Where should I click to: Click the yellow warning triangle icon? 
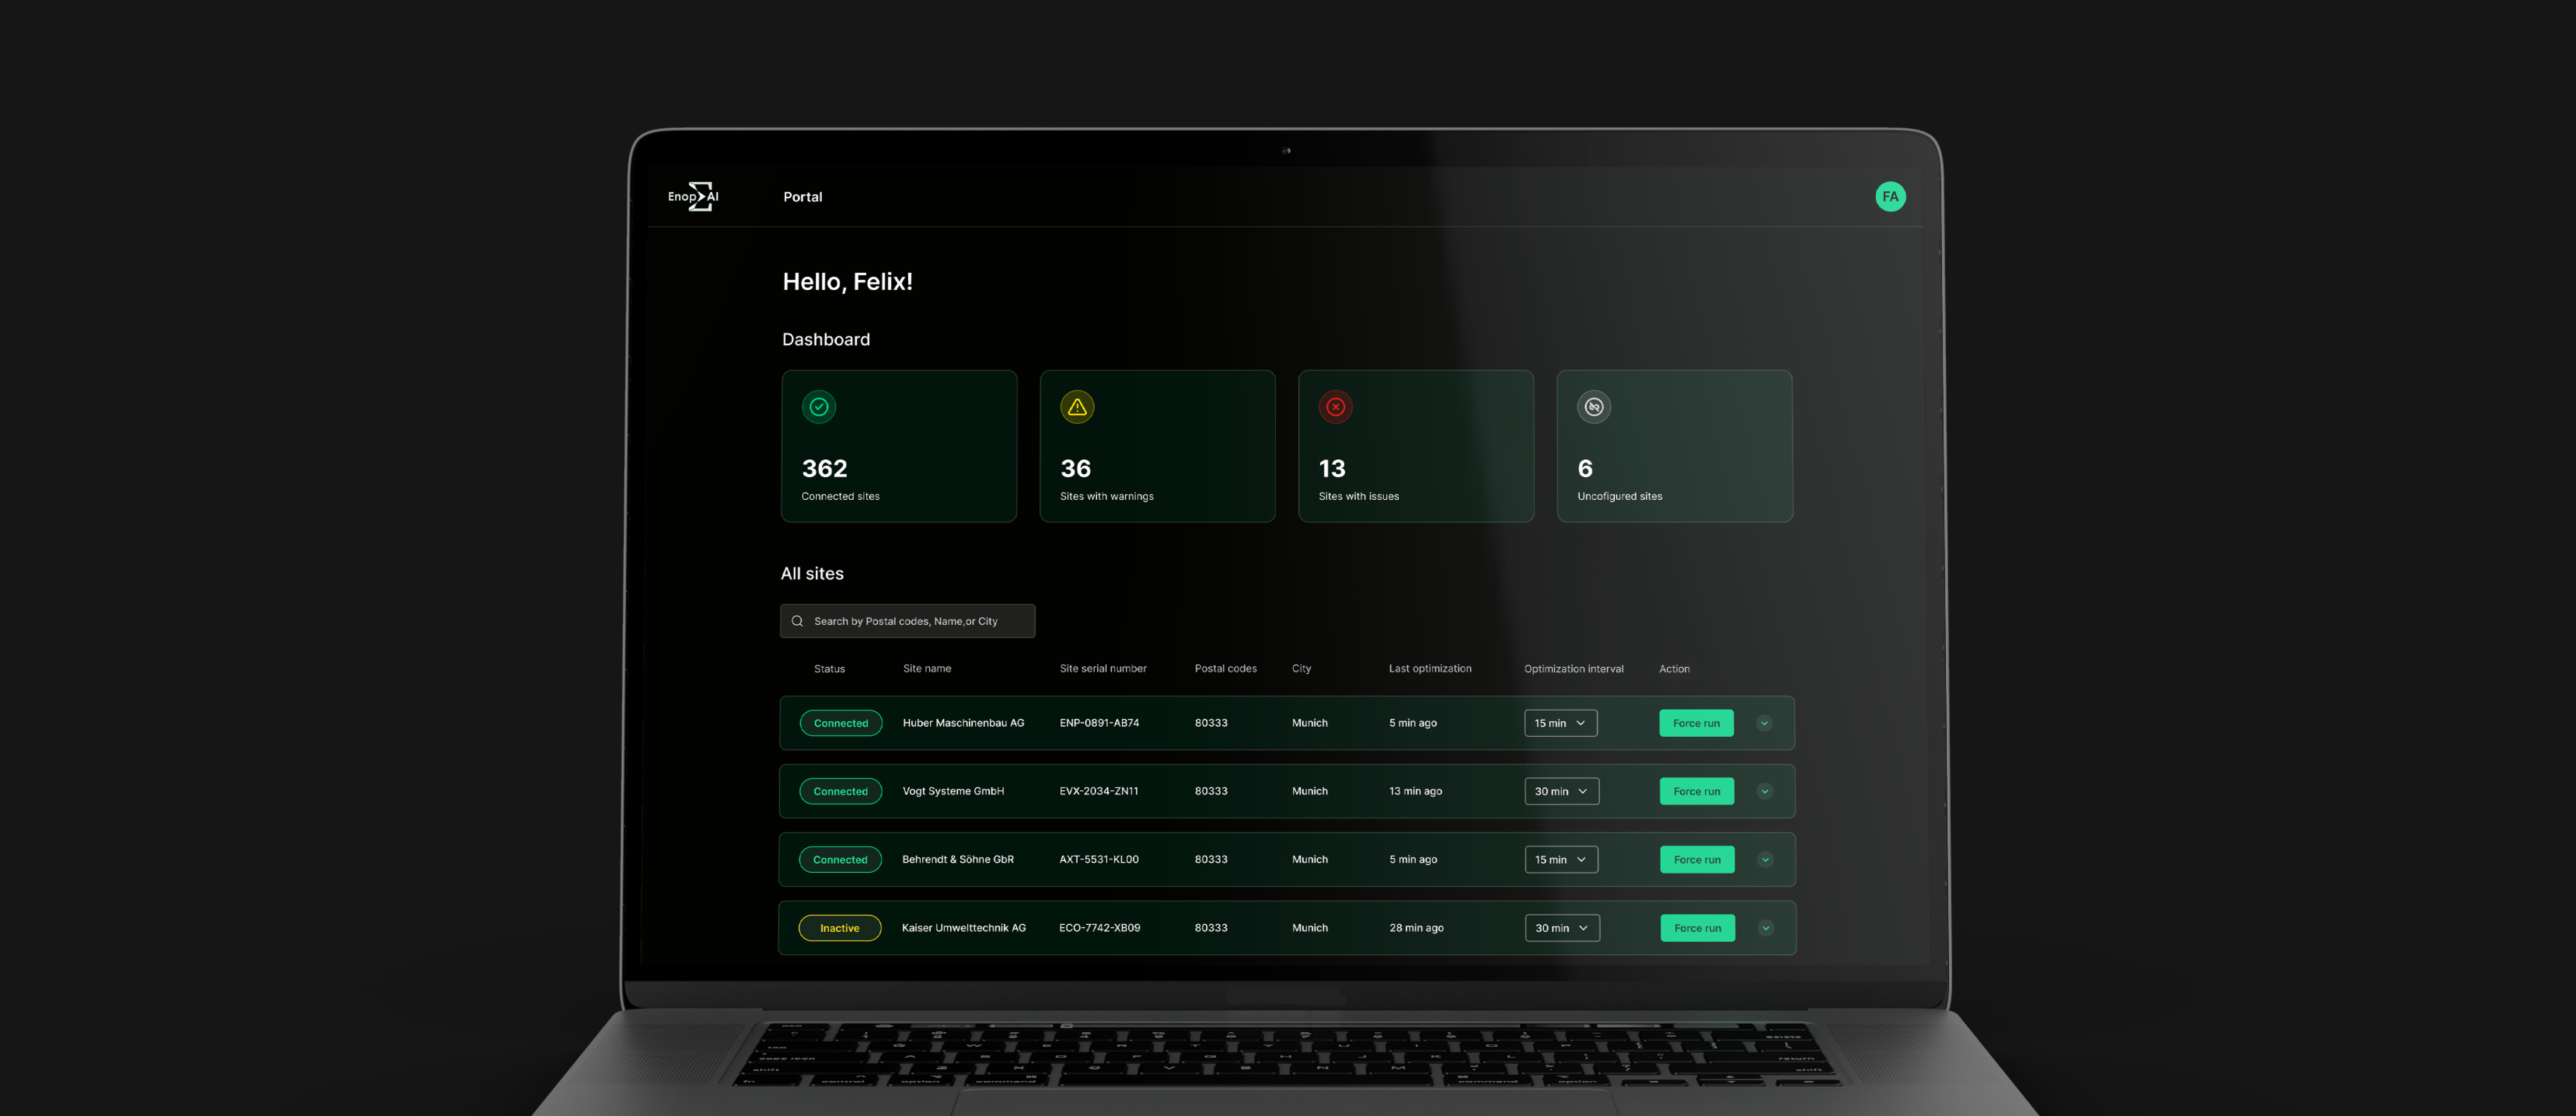coord(1076,407)
